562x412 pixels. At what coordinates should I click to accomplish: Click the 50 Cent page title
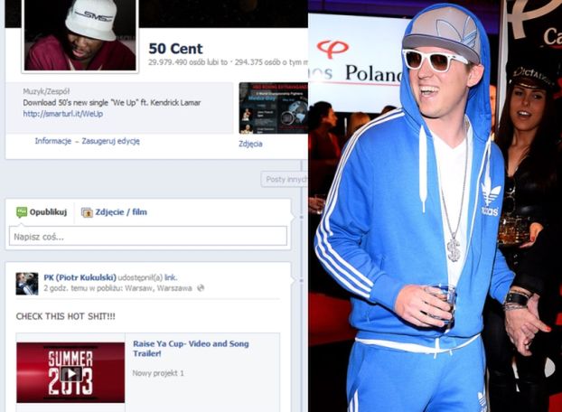[175, 49]
